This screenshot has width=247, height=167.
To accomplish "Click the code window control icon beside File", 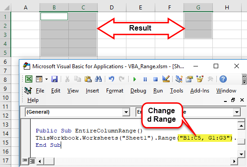I will 28,91.
